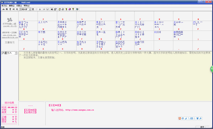The height and width of the screenshot is (129, 213).
Task: Click the green tab on right window edge
Action: [x=212, y=69]
